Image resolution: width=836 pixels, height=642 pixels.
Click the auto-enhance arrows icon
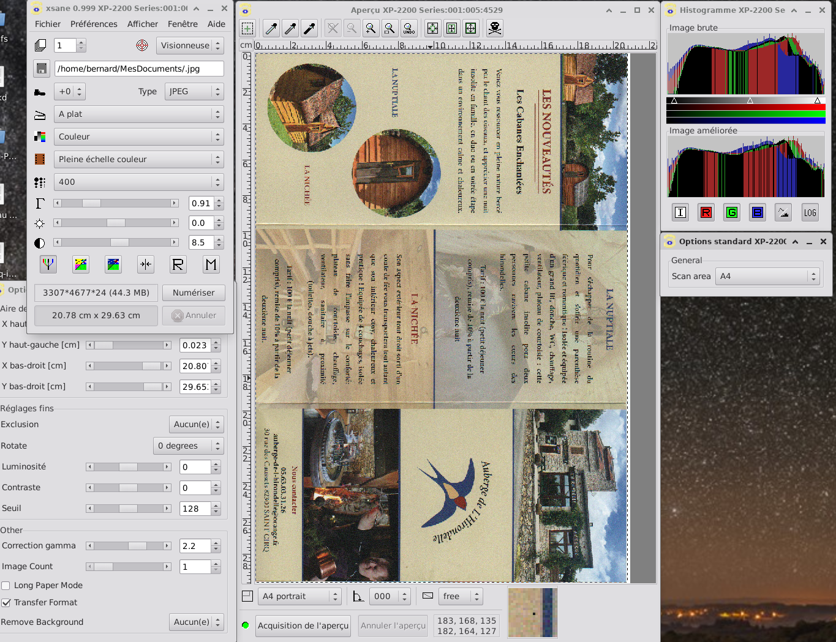pyautogui.click(x=146, y=264)
